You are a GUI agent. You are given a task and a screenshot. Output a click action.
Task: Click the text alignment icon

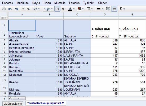pos(99,9)
